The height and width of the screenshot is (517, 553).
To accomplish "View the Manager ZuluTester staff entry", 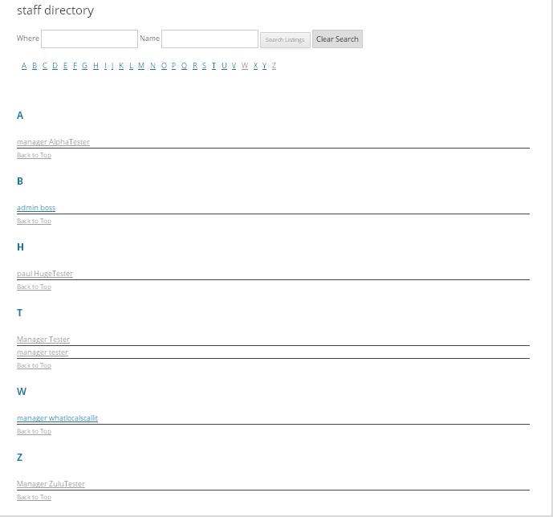I will [51, 484].
